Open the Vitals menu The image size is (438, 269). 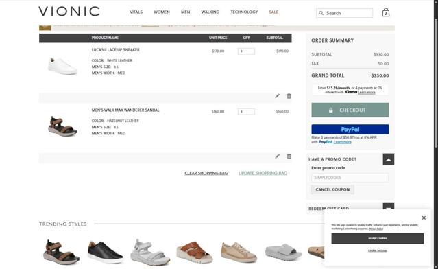[136, 12]
